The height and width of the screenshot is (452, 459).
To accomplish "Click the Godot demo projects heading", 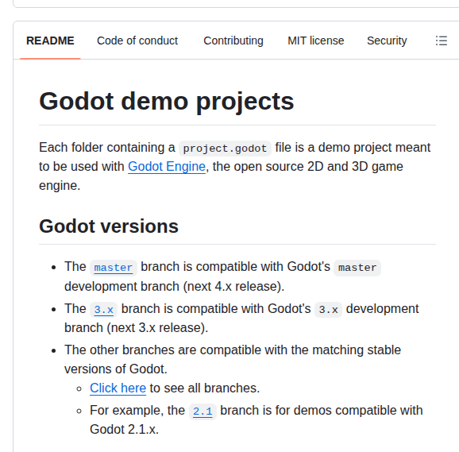I will point(166,102).
